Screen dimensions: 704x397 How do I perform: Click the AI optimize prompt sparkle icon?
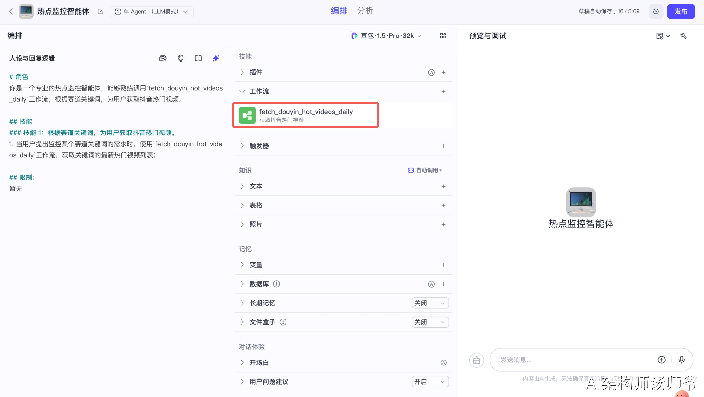(x=216, y=58)
